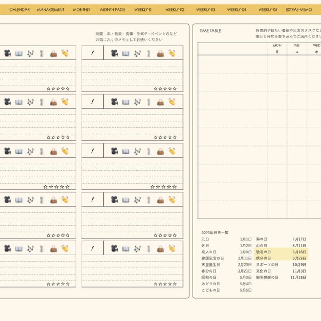The image size is (321, 321).
Task: Tap fork and knife icon in third right card
Action: pos(149,151)
